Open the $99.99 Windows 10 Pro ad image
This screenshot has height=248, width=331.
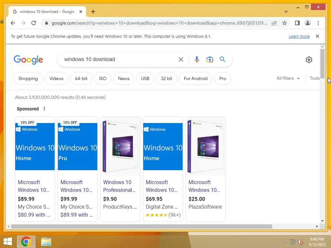[x=78, y=147]
